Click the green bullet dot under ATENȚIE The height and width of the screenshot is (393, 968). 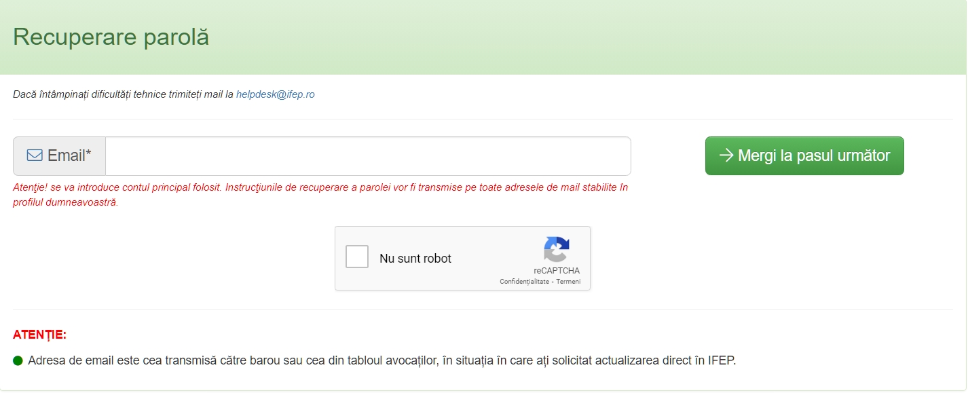(x=18, y=360)
